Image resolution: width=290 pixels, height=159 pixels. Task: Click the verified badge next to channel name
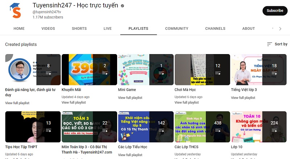(x=122, y=6)
